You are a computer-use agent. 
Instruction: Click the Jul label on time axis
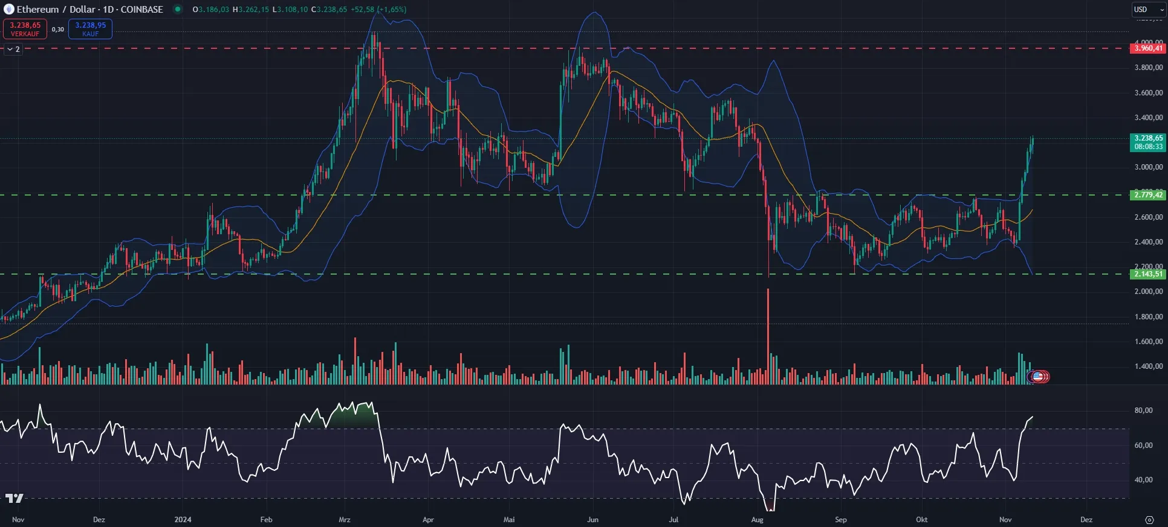[x=673, y=520]
